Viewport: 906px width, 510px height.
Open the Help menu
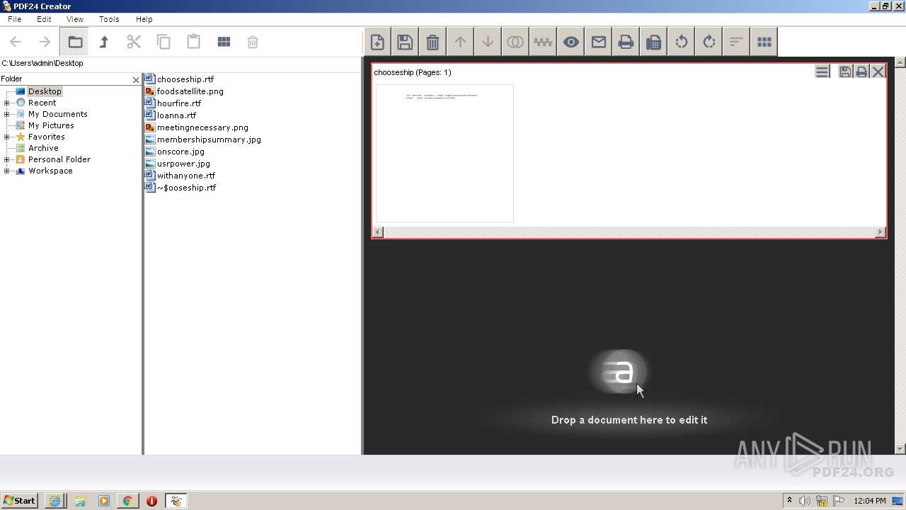coord(144,19)
